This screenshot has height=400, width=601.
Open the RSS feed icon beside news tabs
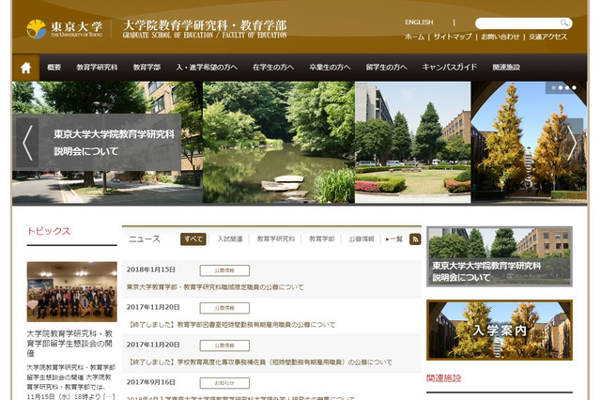(x=415, y=239)
